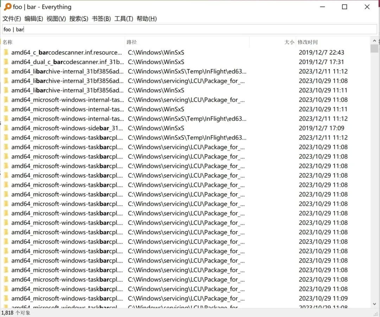
Task: Click folder icon of libarchive row dated 2023/12/11
Action: 6,71
